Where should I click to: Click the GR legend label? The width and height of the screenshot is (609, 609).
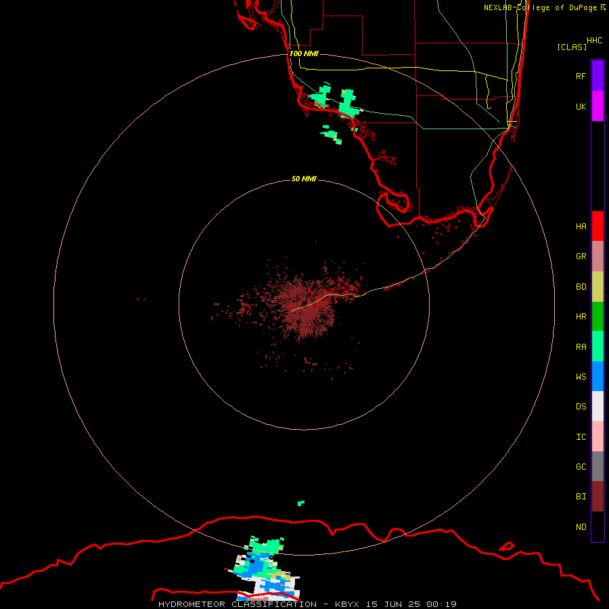[x=581, y=256]
